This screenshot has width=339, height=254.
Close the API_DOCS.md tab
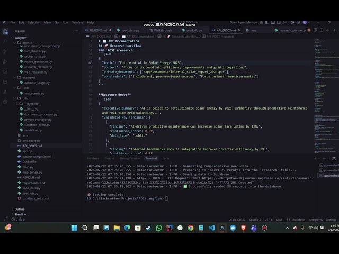(x=239, y=30)
